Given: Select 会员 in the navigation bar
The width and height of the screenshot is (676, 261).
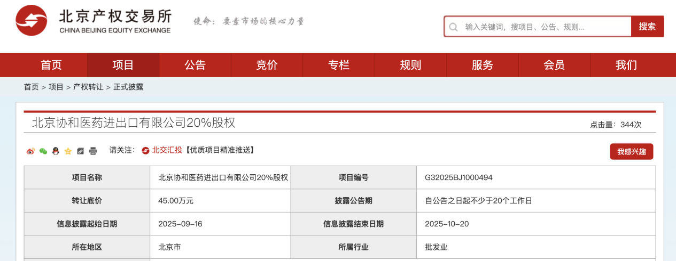Looking at the screenshot, I should [554, 65].
